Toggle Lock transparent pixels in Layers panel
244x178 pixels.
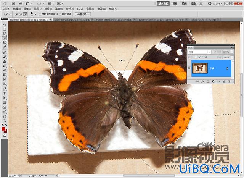click(196, 57)
